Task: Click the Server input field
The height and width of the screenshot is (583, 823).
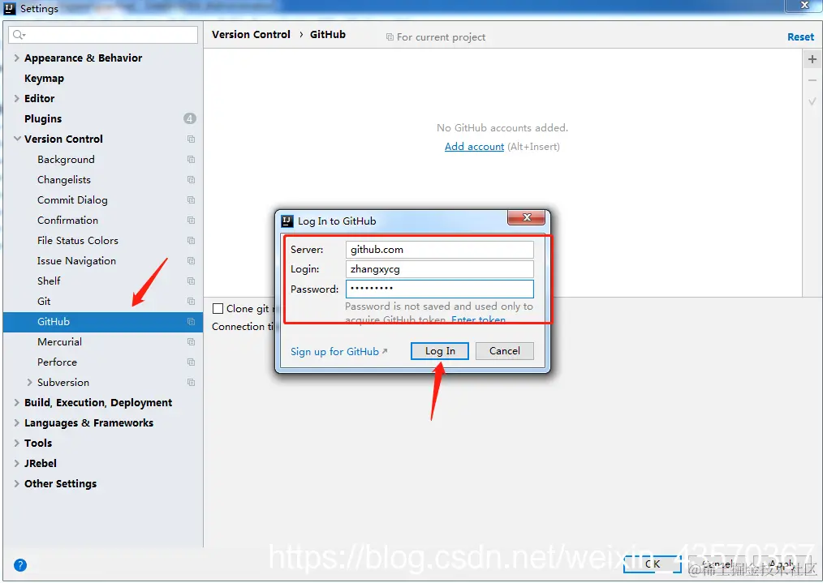Action: [440, 250]
